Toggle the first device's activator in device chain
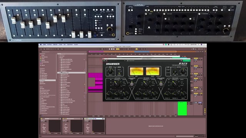 coord(42,119)
